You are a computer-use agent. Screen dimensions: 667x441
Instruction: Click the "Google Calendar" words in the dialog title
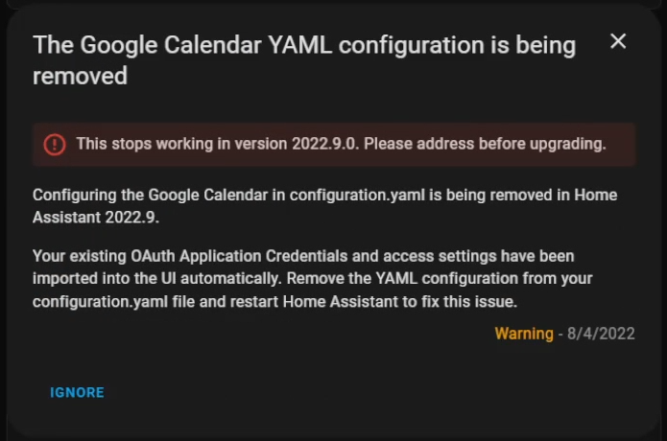tap(171, 45)
